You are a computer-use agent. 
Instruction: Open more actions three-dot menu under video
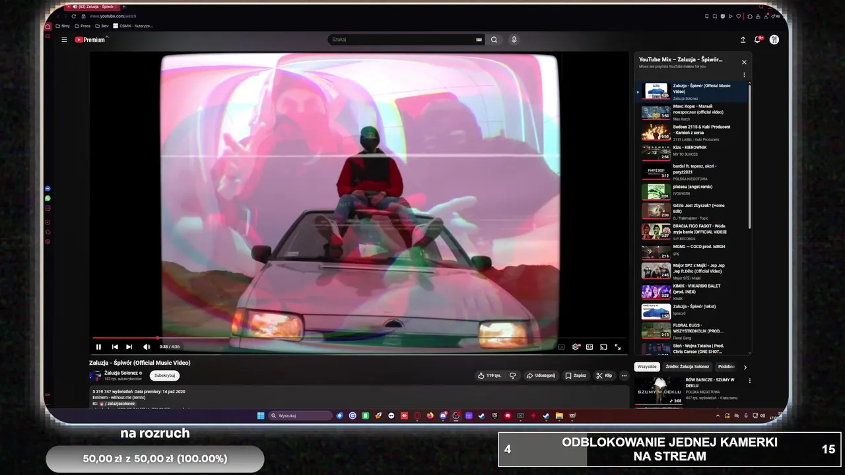(x=624, y=375)
